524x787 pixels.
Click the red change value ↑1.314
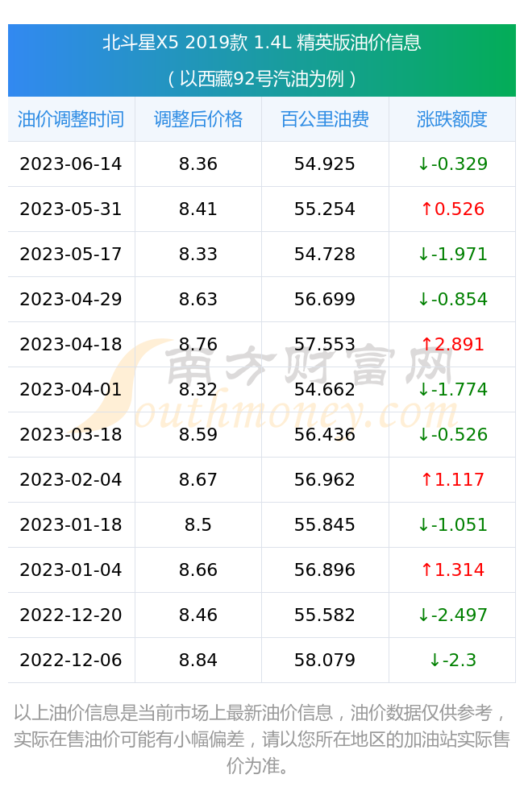click(x=453, y=570)
